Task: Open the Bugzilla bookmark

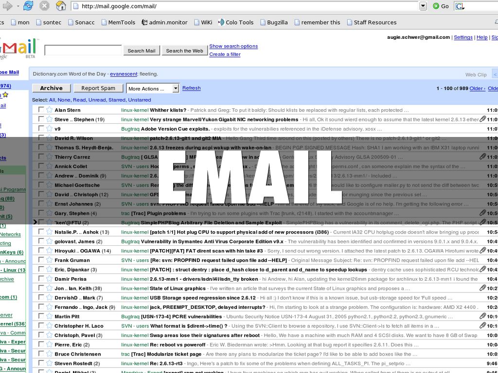Action: [274, 22]
